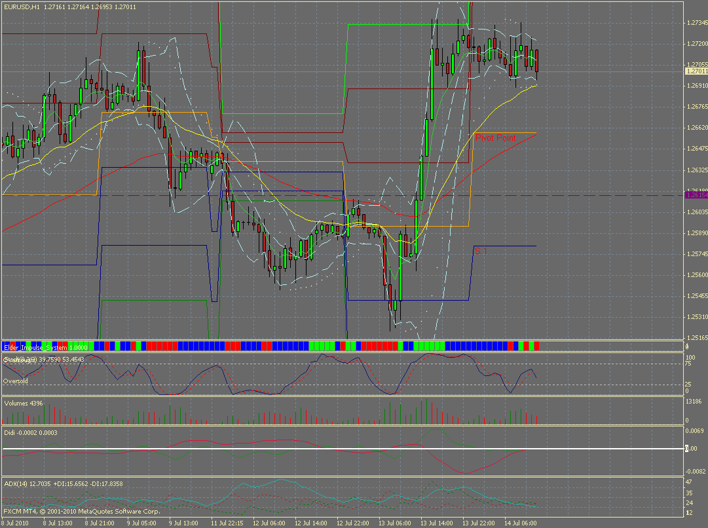Image resolution: width=708 pixels, height=528 pixels.
Task: Click the red 'S 1' support label
Action: [481, 251]
